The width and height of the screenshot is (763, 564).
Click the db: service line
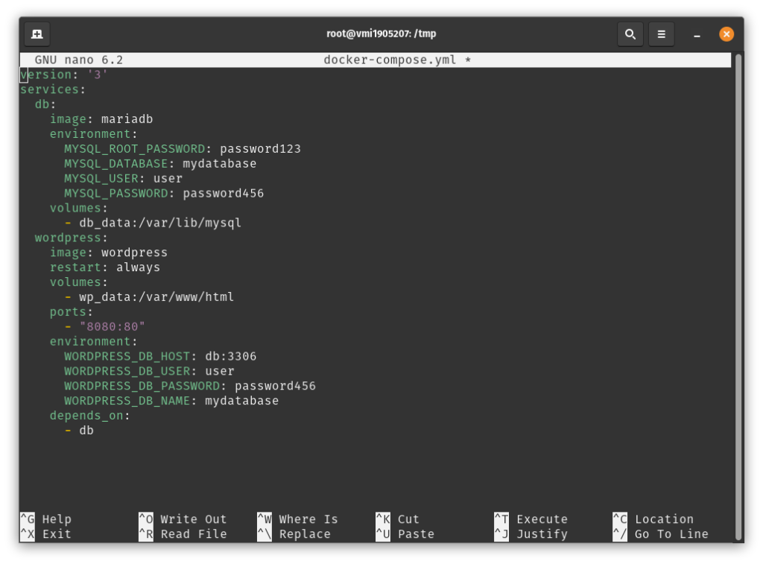45,104
